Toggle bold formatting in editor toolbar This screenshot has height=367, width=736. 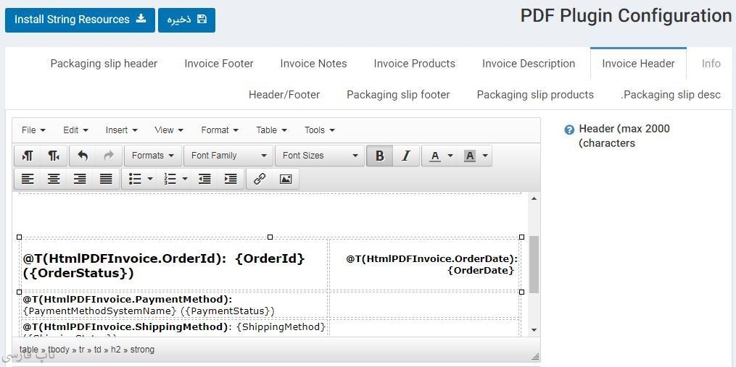pyautogui.click(x=379, y=156)
